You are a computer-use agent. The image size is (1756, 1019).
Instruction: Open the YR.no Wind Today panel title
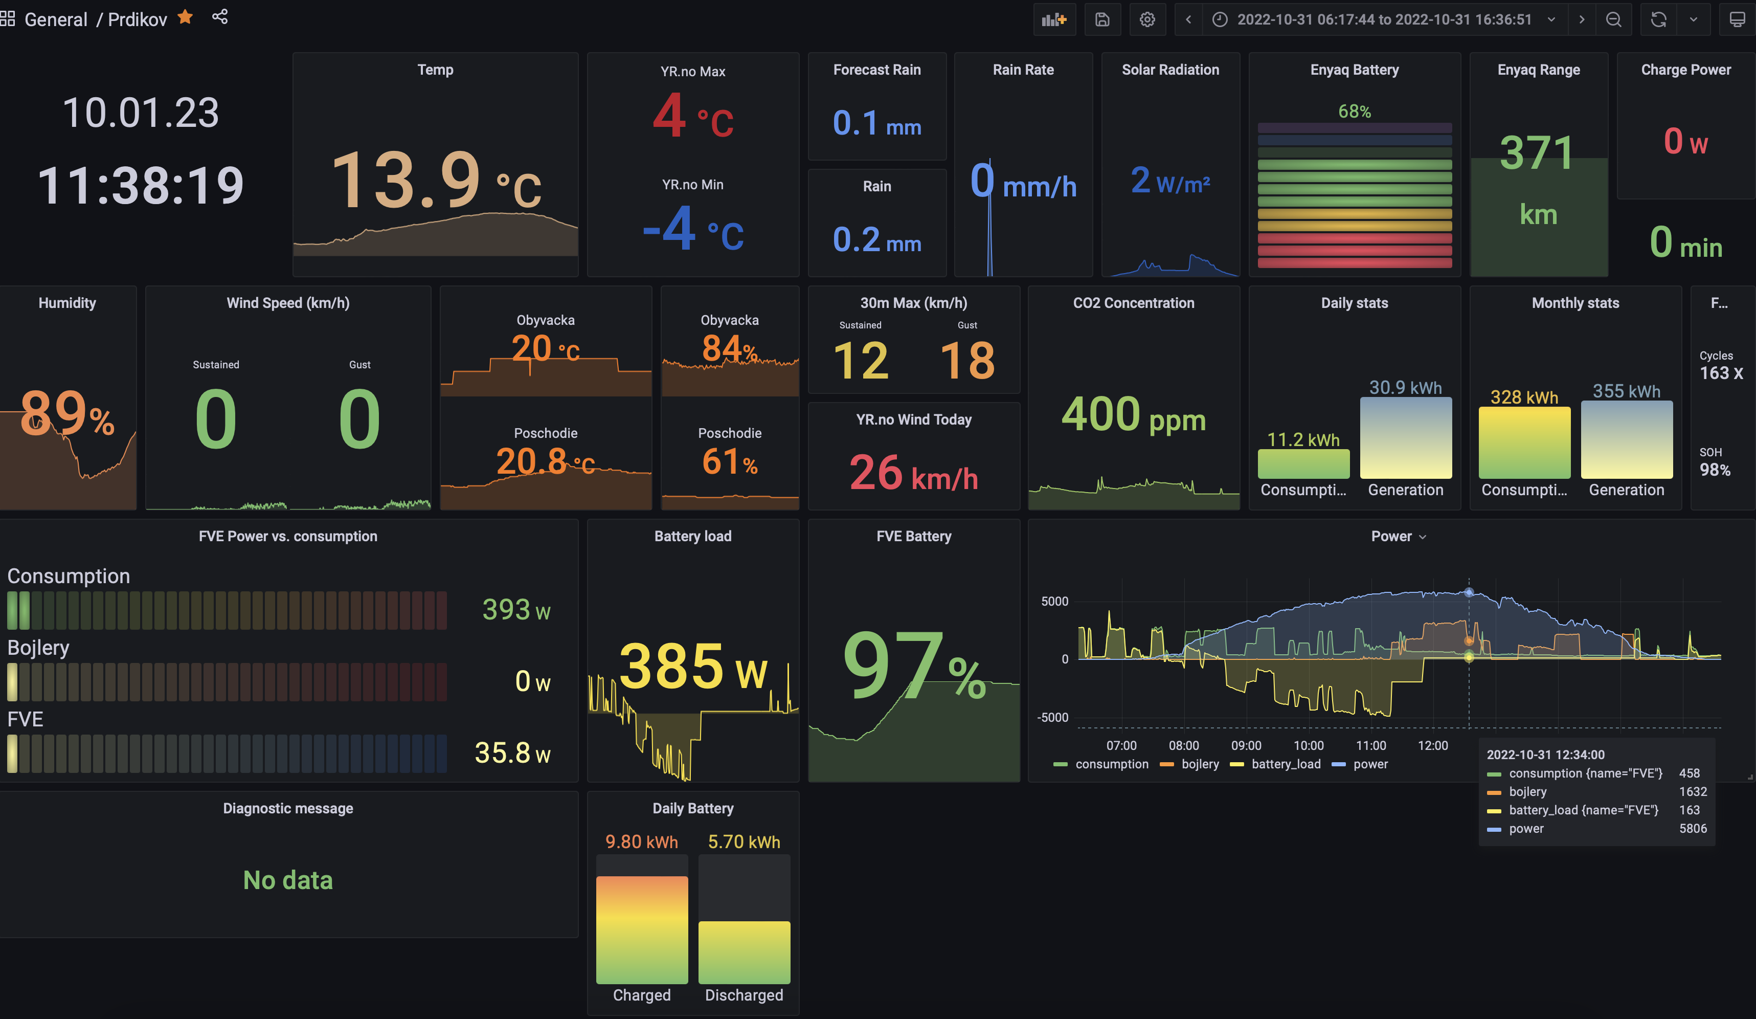[913, 419]
